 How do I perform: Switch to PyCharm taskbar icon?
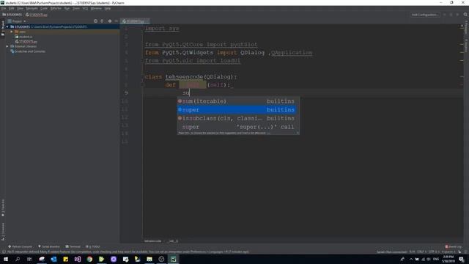(173, 259)
